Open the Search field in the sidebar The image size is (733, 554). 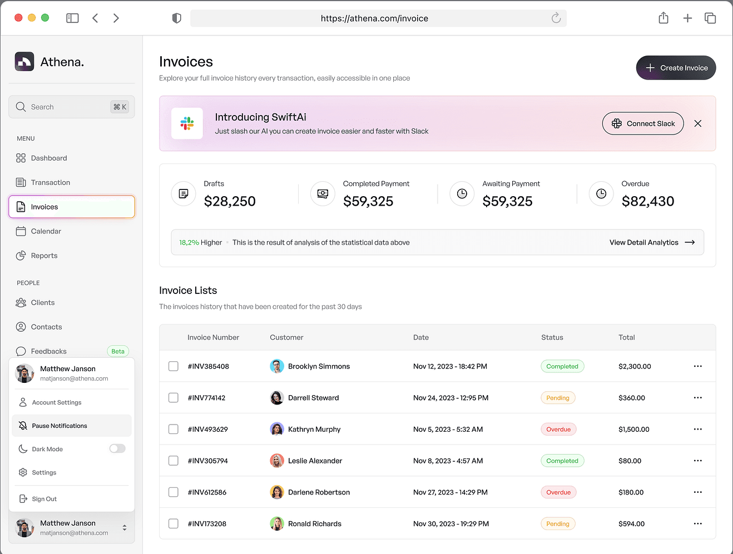click(x=61, y=107)
